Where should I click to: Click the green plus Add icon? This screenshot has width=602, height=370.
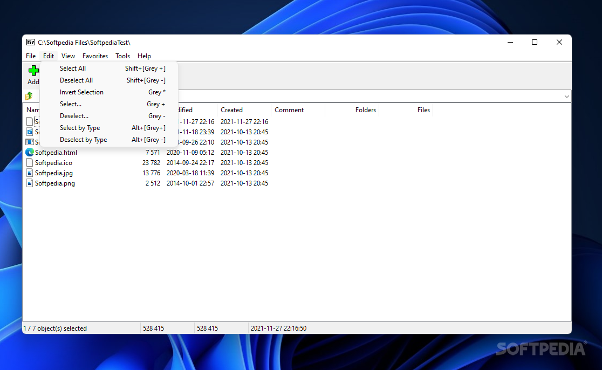coord(33,70)
